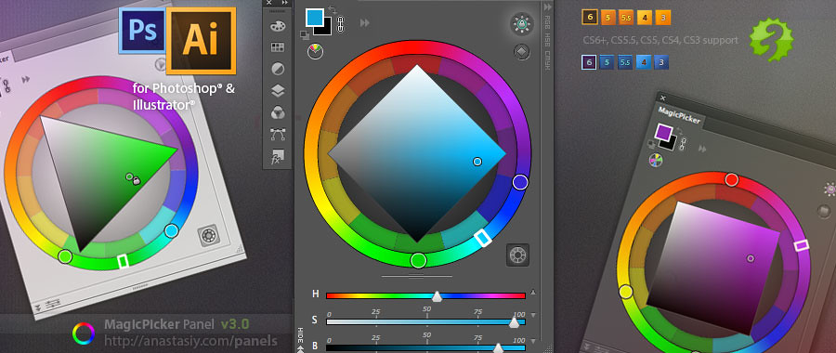Click the picker circle inside the blue diamond

click(x=477, y=162)
